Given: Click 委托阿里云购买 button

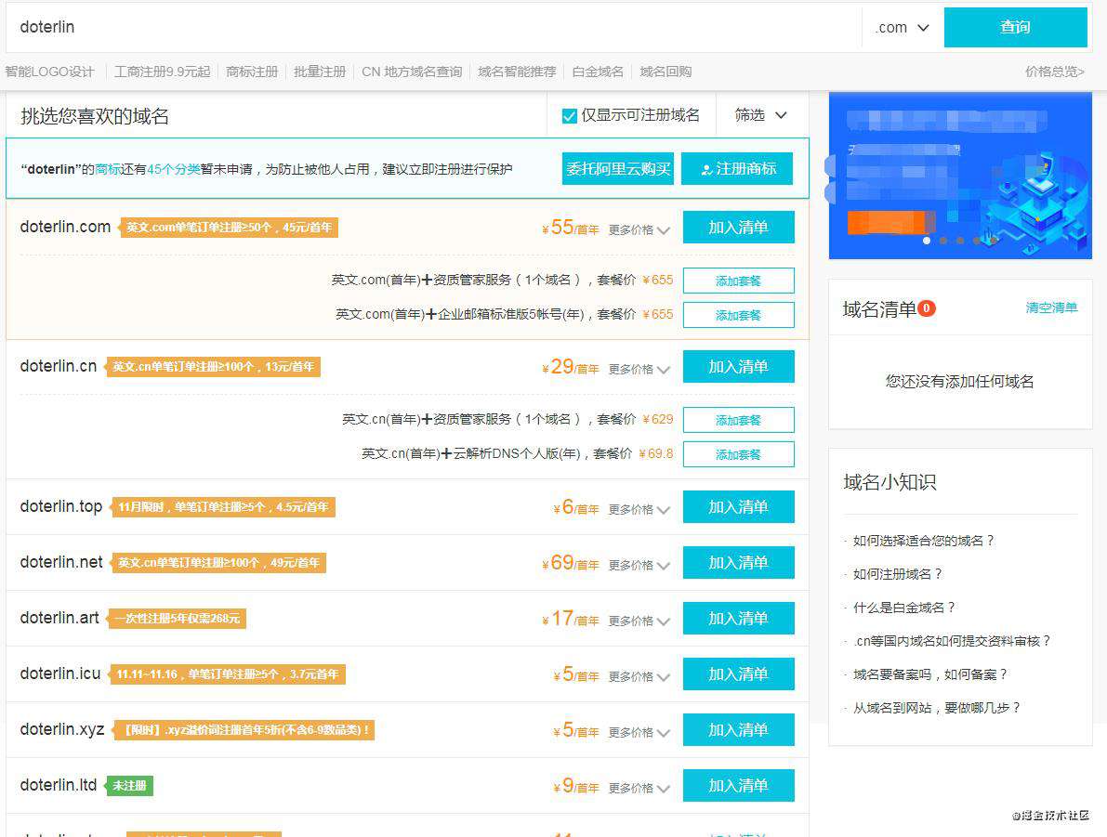Looking at the screenshot, I should pyautogui.click(x=618, y=169).
